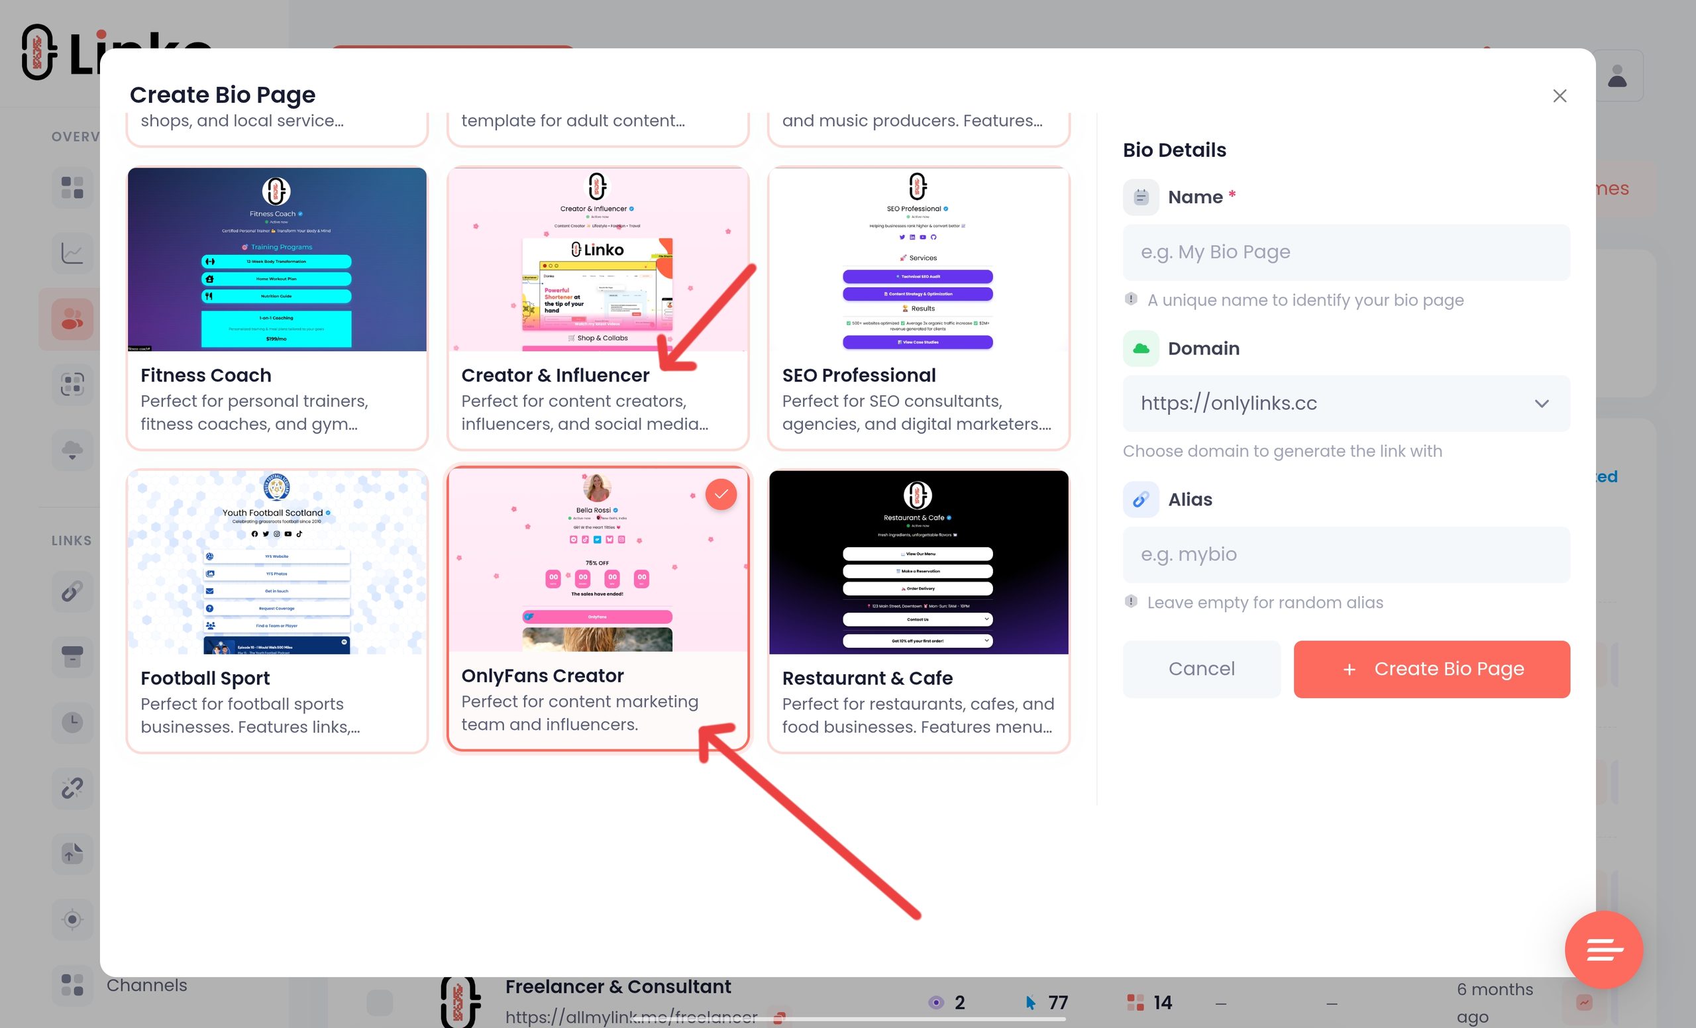Click the Freelancer & Consultant bio logo

pyautogui.click(x=460, y=1003)
